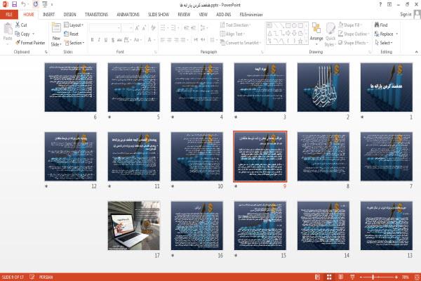This screenshot has height=281, width=421.
Task: Click the Increase font size icon
Action: coord(138,27)
